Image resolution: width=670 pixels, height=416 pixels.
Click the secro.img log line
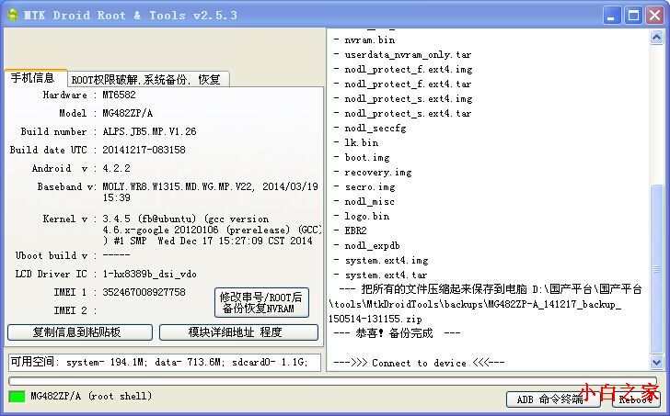click(x=364, y=186)
